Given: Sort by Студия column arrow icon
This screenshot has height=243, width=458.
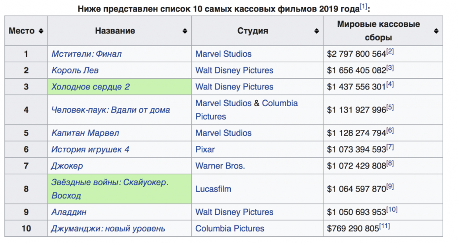Looking at the screenshot, I should (x=317, y=31).
